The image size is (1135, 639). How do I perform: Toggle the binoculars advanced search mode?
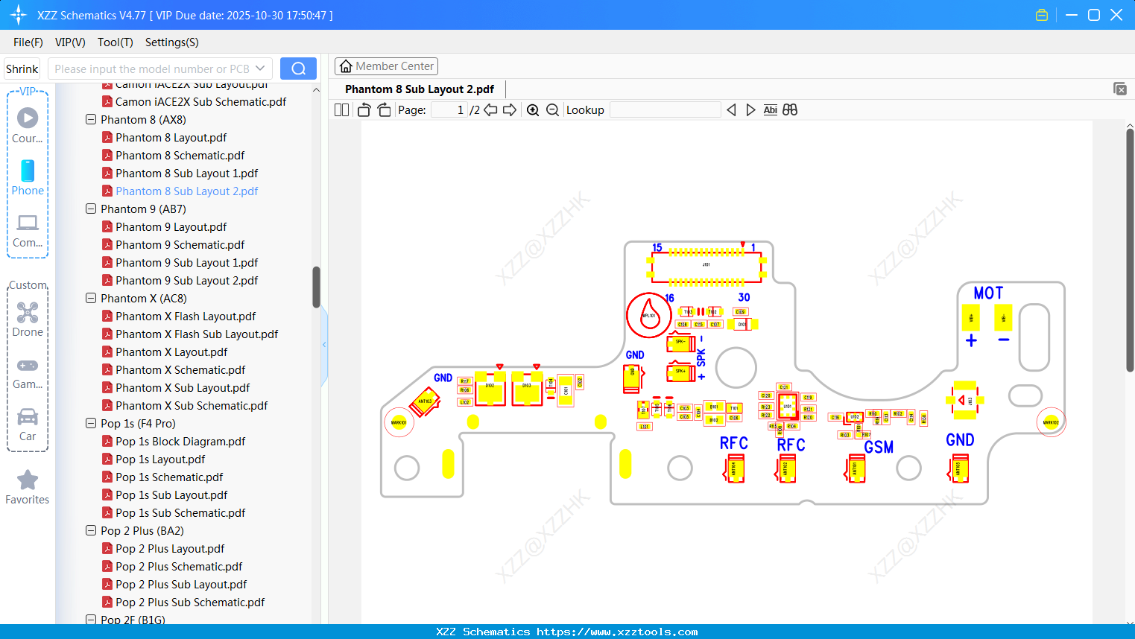790,109
